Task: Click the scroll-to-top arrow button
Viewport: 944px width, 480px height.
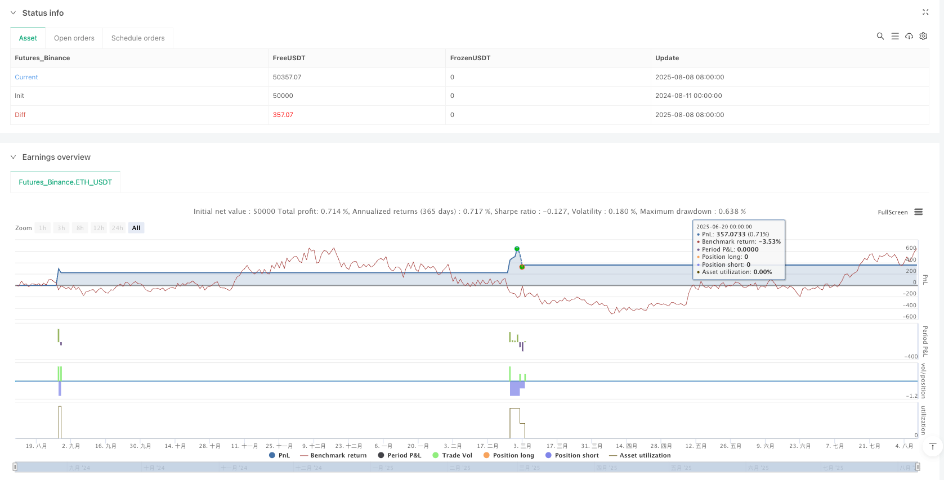Action: [932, 447]
